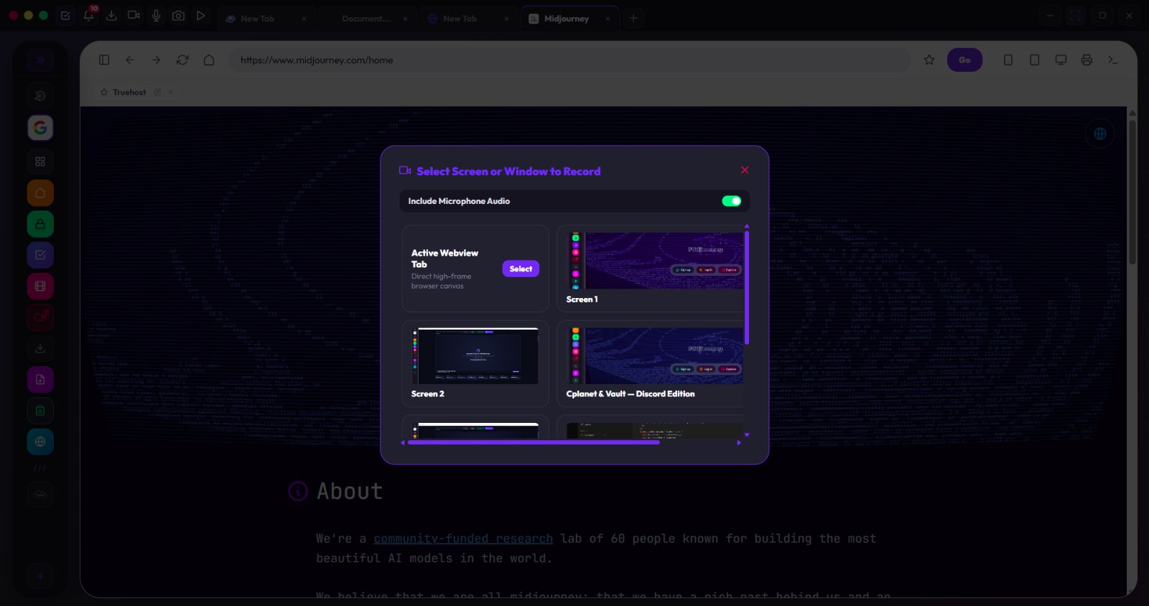Edit the Truehost bookmark
This screenshot has width=1149, height=606.
point(157,92)
